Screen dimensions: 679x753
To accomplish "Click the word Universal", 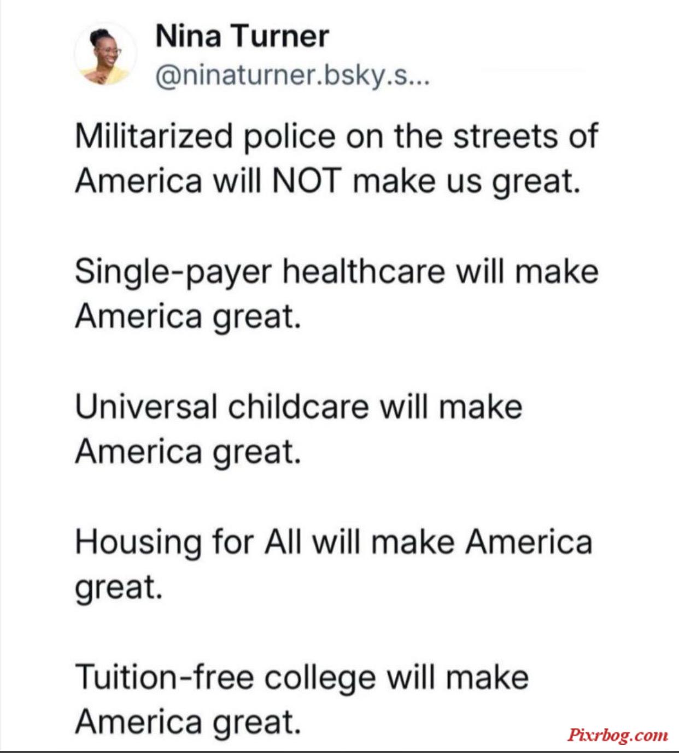I will click(x=146, y=407).
